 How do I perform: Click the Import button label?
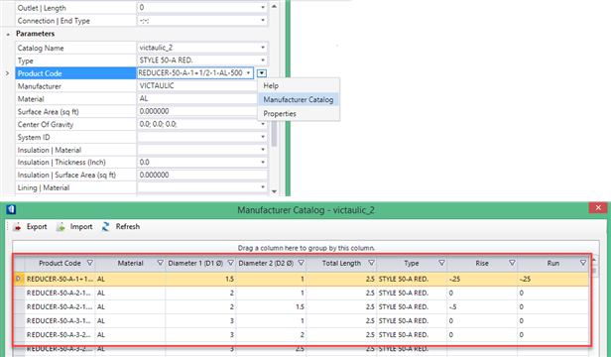81,226
